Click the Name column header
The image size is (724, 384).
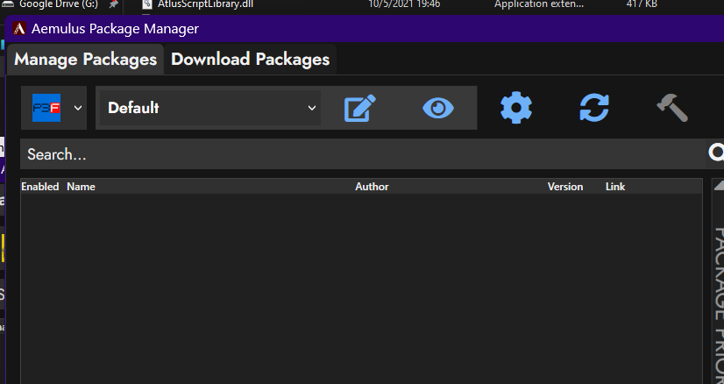click(x=81, y=187)
